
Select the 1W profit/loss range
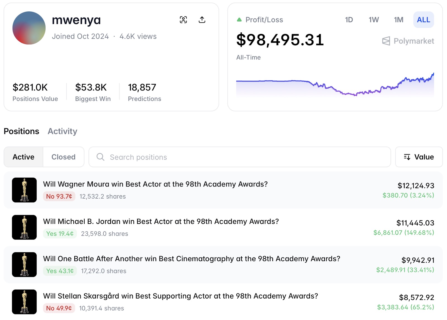tap(374, 20)
